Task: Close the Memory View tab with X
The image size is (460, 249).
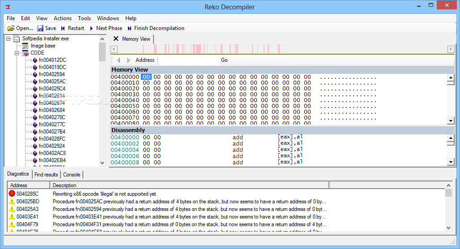Action: (x=116, y=39)
